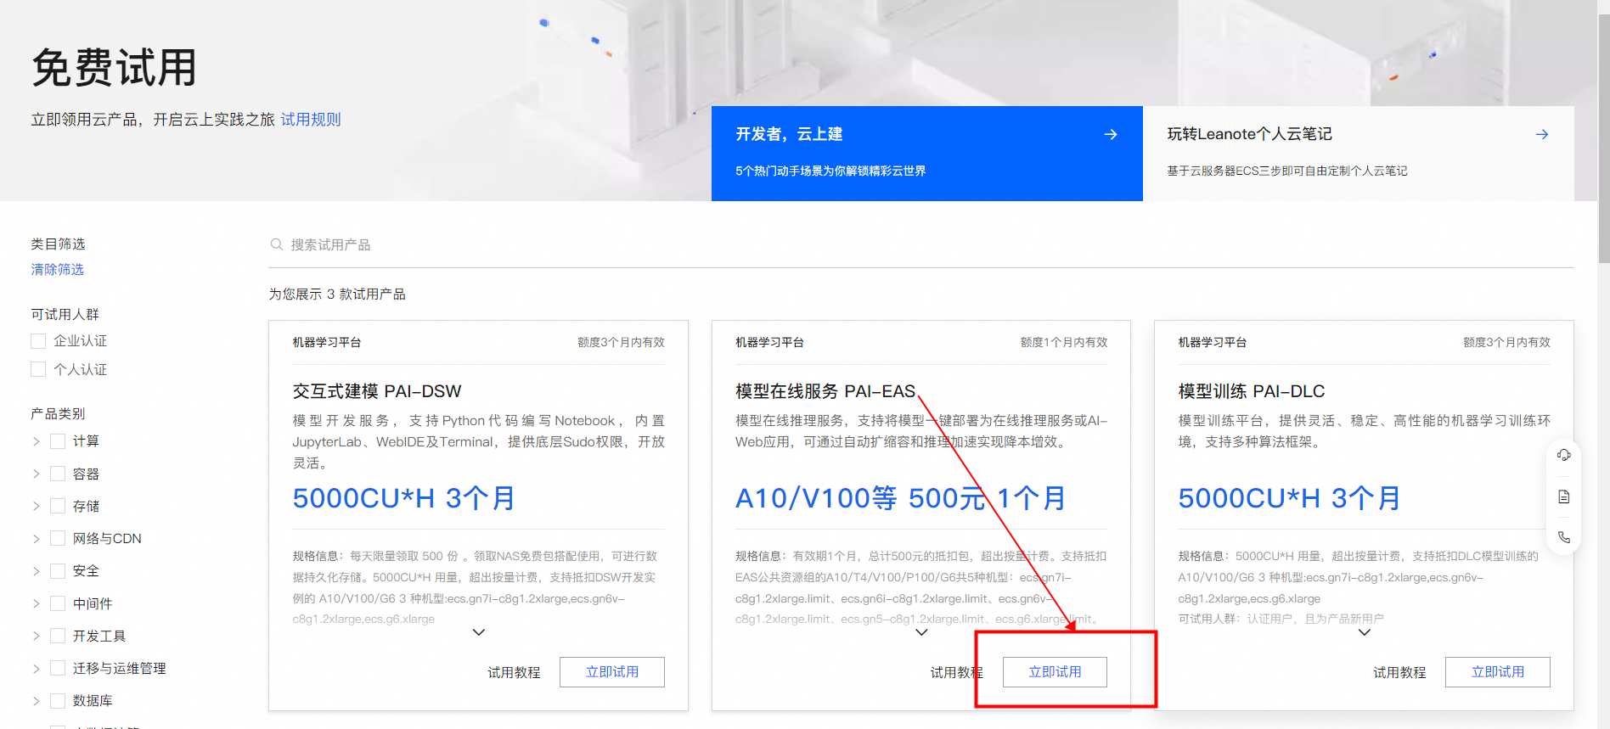Tick the 存储 category checkbox

[x=58, y=506]
